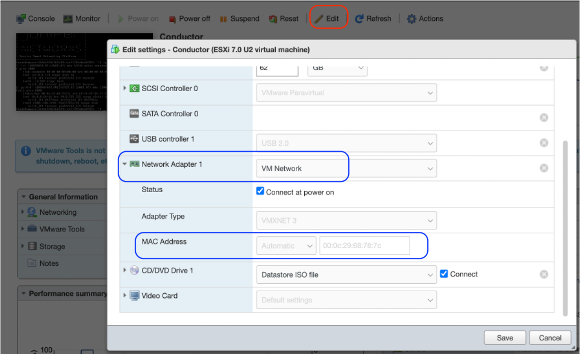Screen dimensions: 580x354
Task: Click the VMware Tools toolbox icon
Action: point(32,229)
